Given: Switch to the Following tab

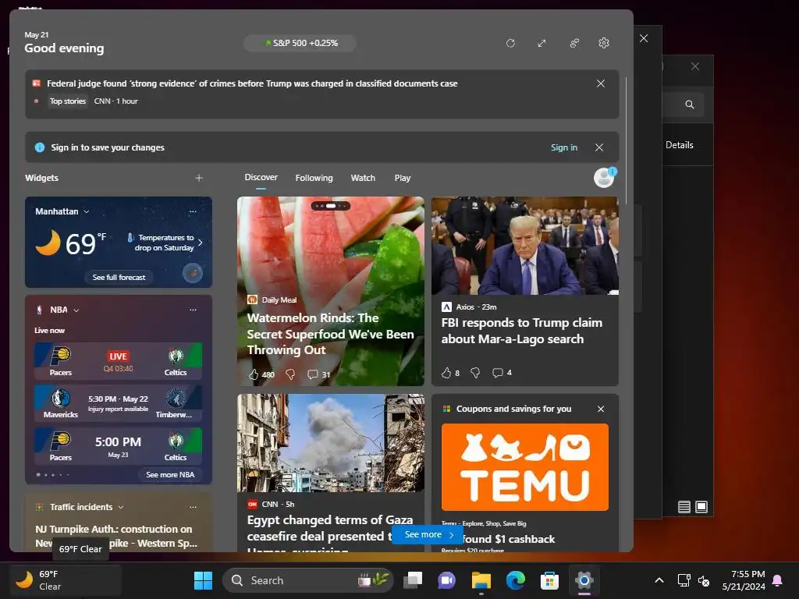Looking at the screenshot, I should tap(314, 178).
